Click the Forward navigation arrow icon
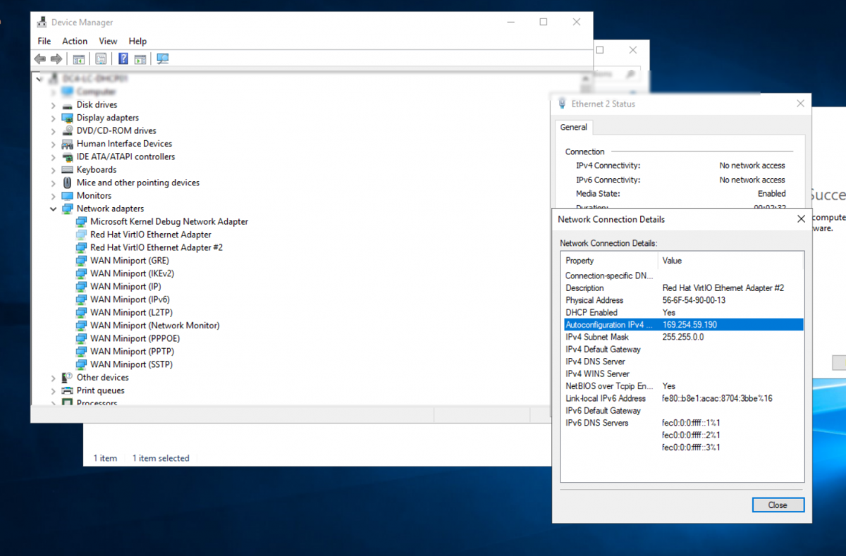 [x=56, y=58]
